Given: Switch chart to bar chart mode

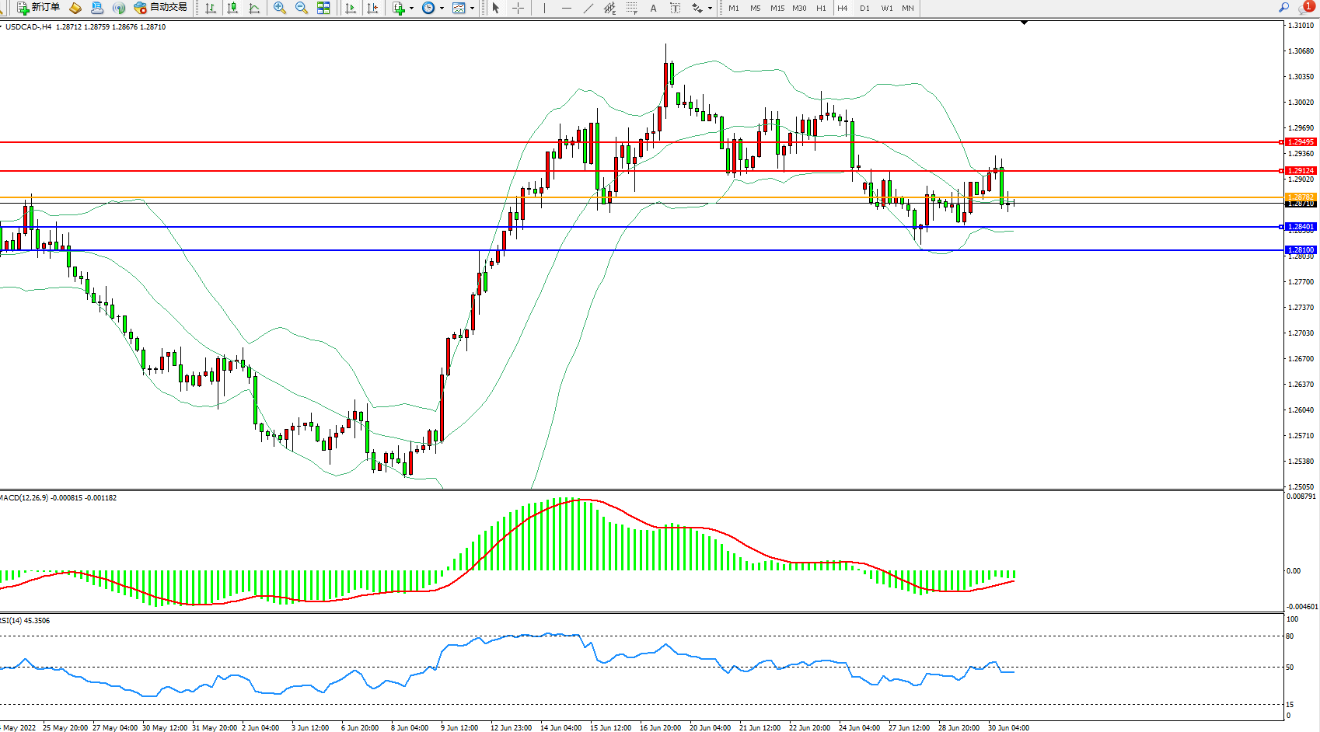Looking at the screenshot, I should tap(211, 8).
